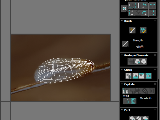Click the Set Pivot icon in Quick Transform
Viewport: 160px width, 120px height.
point(124,9)
